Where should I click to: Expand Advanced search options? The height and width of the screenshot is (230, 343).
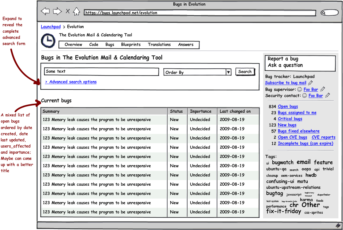tap(71, 82)
